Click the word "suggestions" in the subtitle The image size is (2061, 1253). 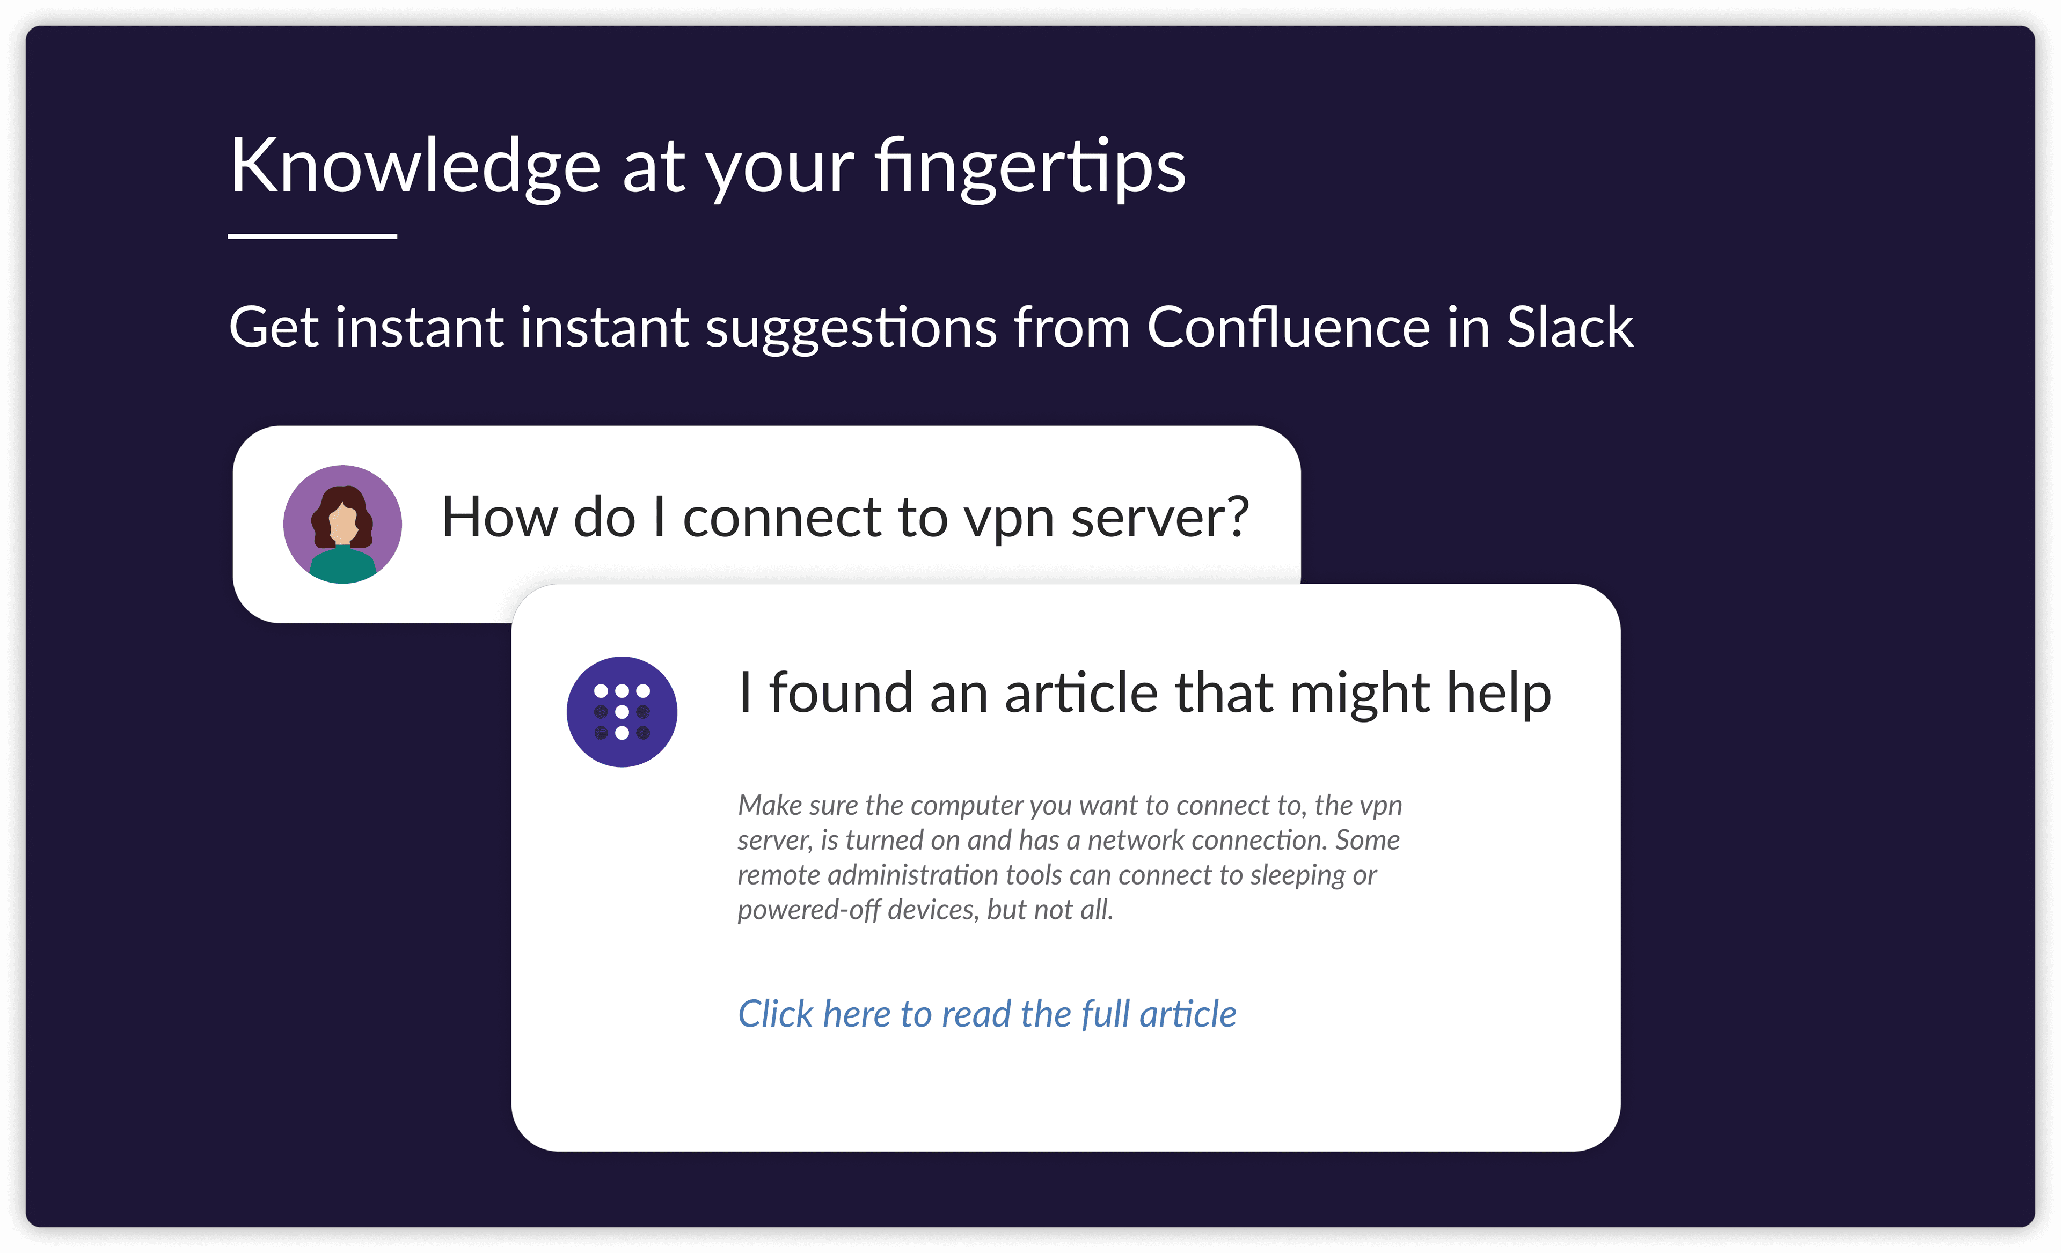tap(851, 327)
